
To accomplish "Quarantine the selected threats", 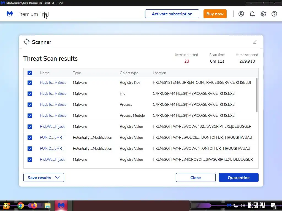I will 239,177.
